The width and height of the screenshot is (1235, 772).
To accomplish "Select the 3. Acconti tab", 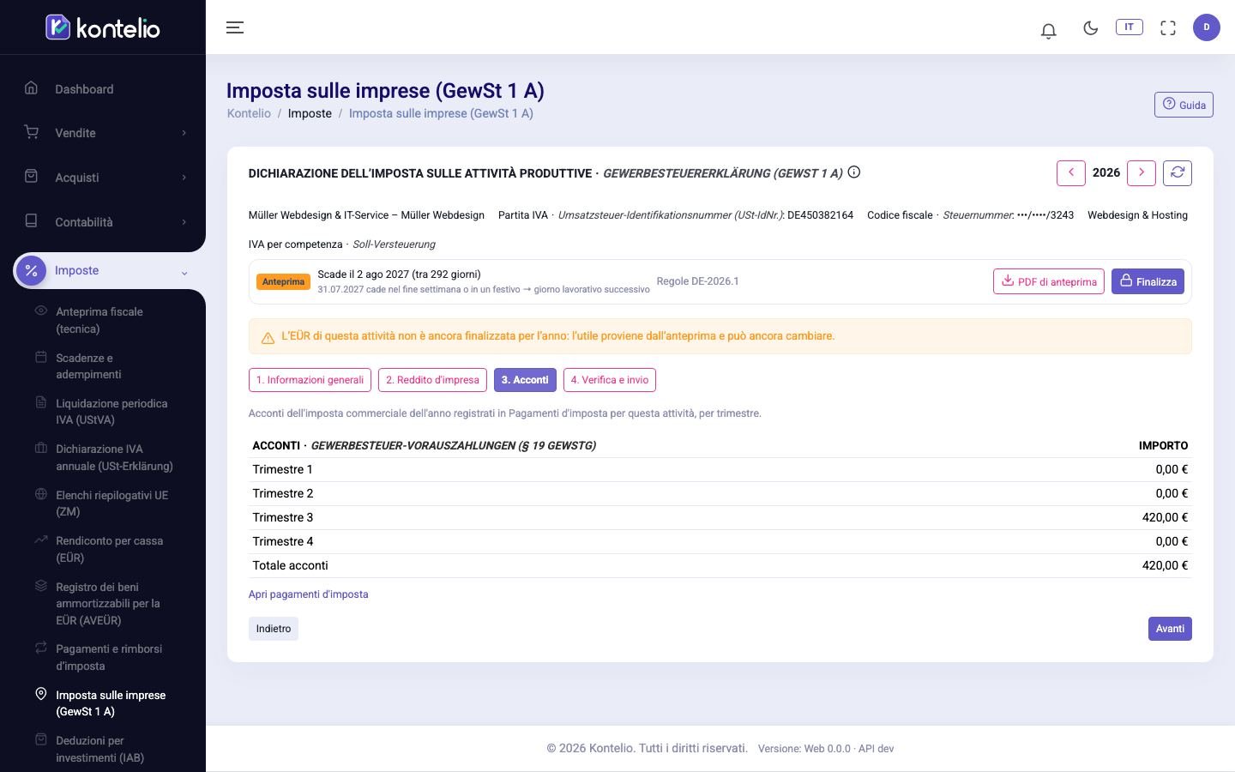I will pyautogui.click(x=525, y=380).
